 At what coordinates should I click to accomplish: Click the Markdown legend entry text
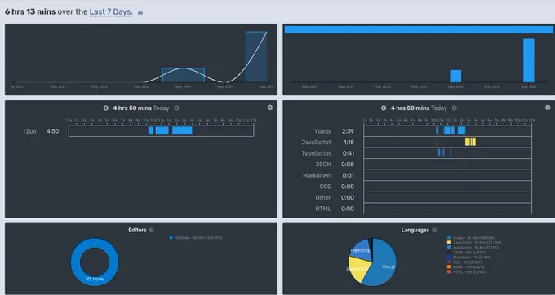(473, 258)
